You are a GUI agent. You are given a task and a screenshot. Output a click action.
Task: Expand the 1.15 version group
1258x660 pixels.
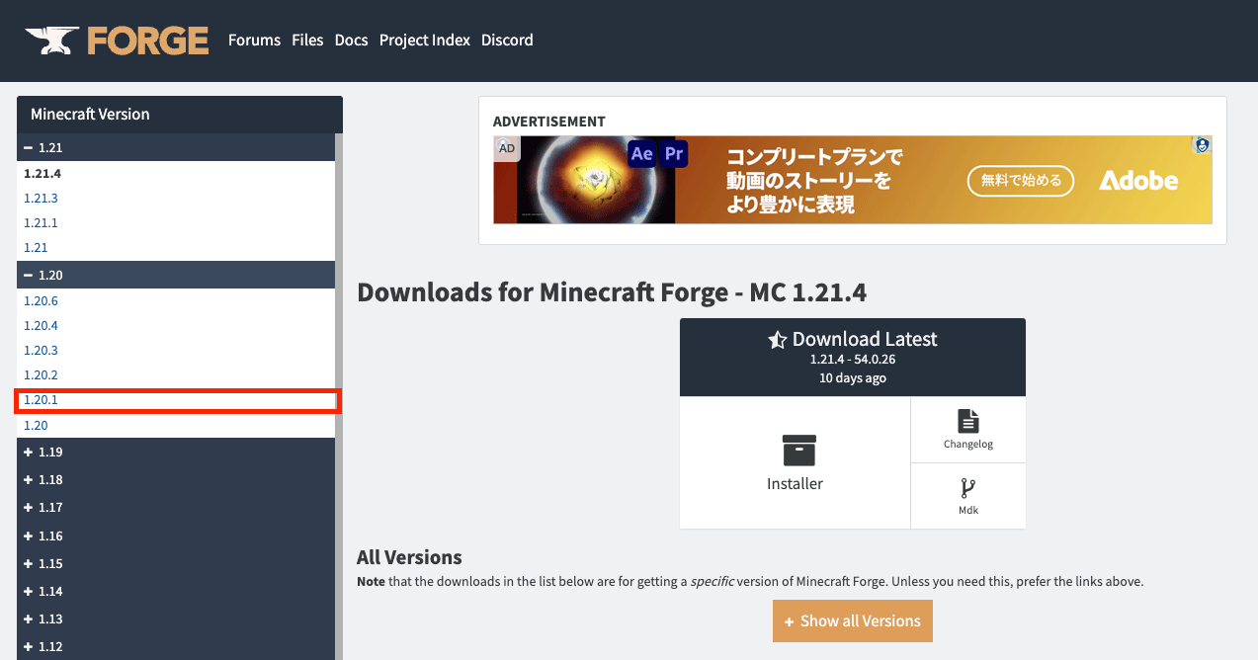(176, 563)
